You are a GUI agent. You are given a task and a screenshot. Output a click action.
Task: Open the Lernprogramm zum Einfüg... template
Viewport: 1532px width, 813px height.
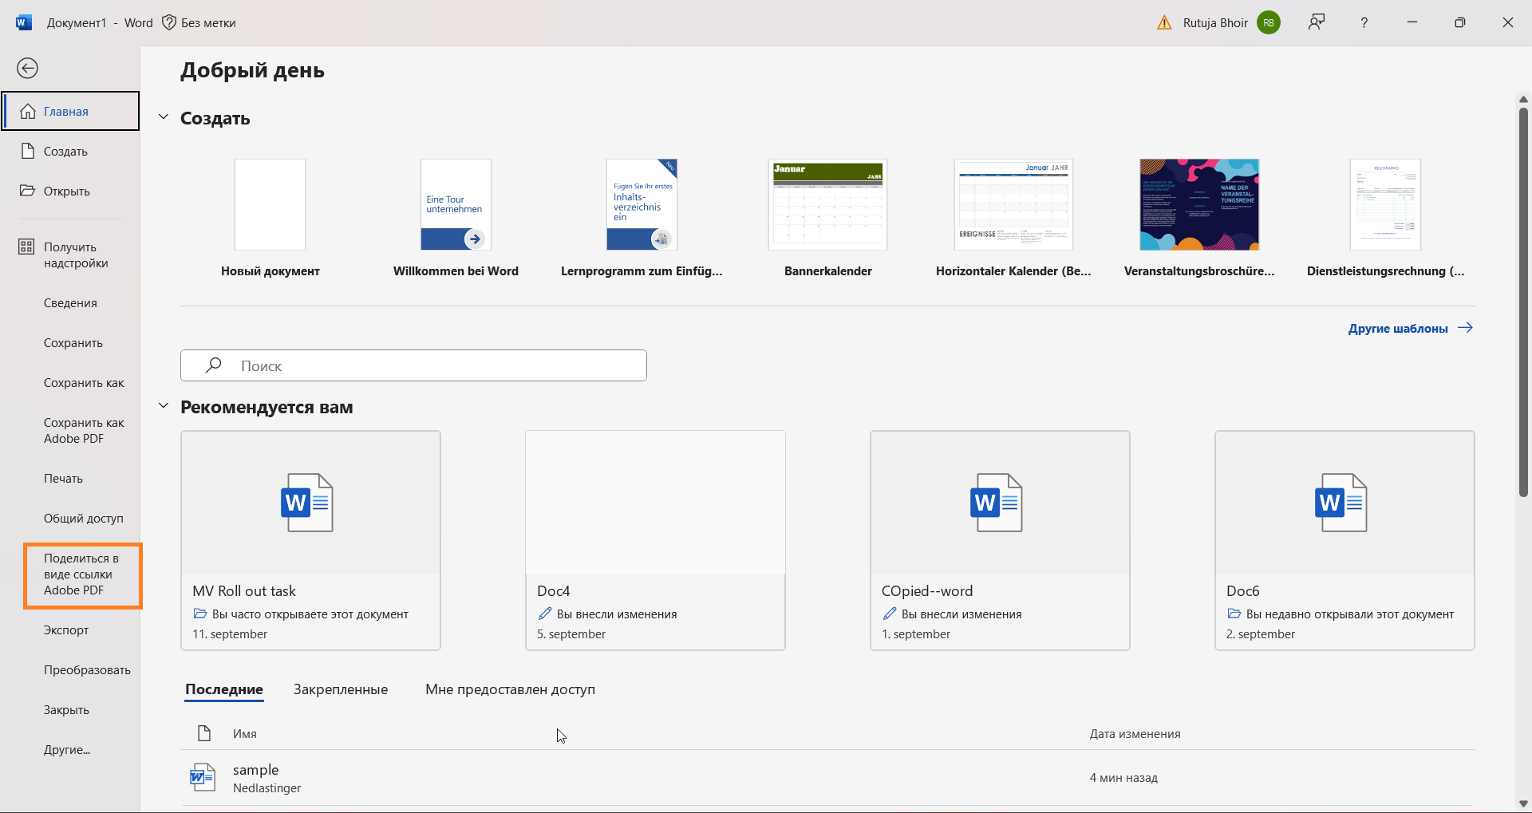(642, 217)
